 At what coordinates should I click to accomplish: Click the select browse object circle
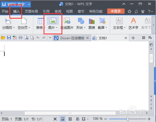tap(151, 104)
